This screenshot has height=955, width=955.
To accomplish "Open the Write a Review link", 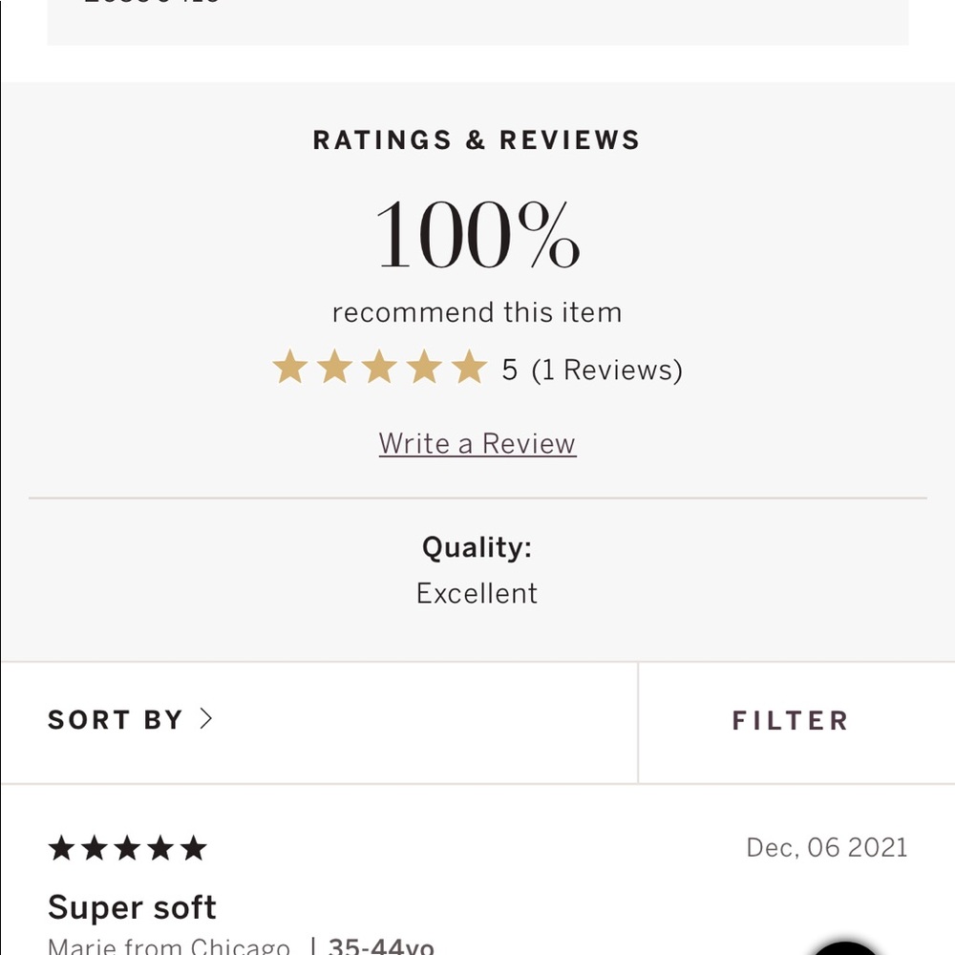I will point(477,443).
